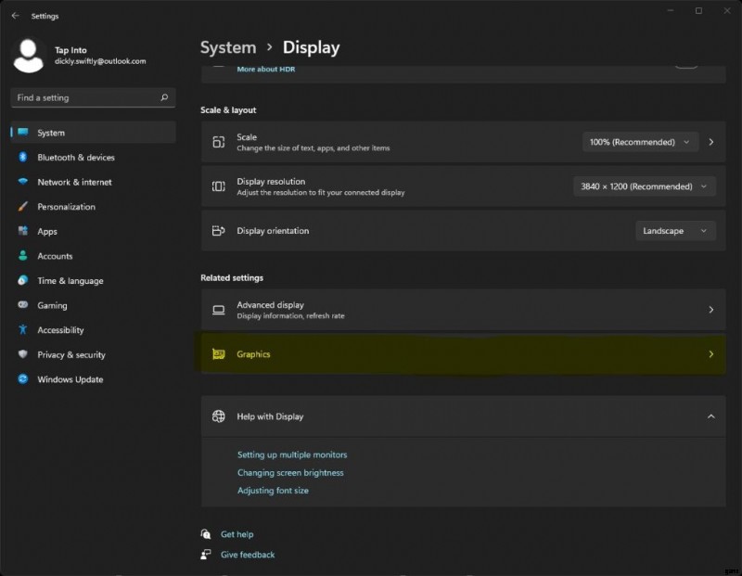The width and height of the screenshot is (742, 576).
Task: Open Privacy & security settings
Action: [x=94, y=354]
